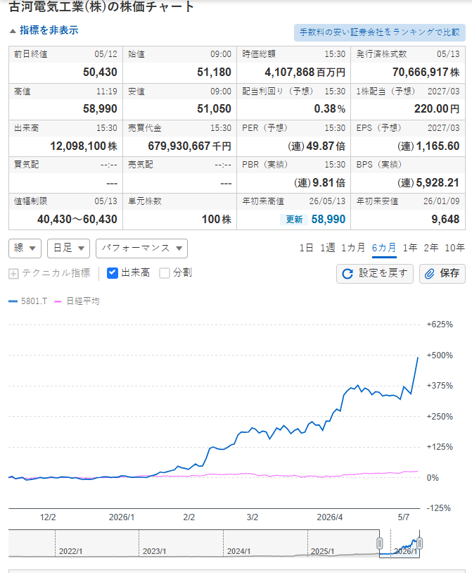Collapse the 指標を非表示 indicator section
This screenshot has width=472, height=573.
[x=44, y=30]
